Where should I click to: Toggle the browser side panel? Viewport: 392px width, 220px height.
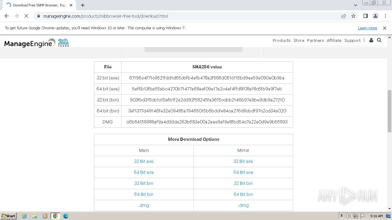[x=365, y=16]
